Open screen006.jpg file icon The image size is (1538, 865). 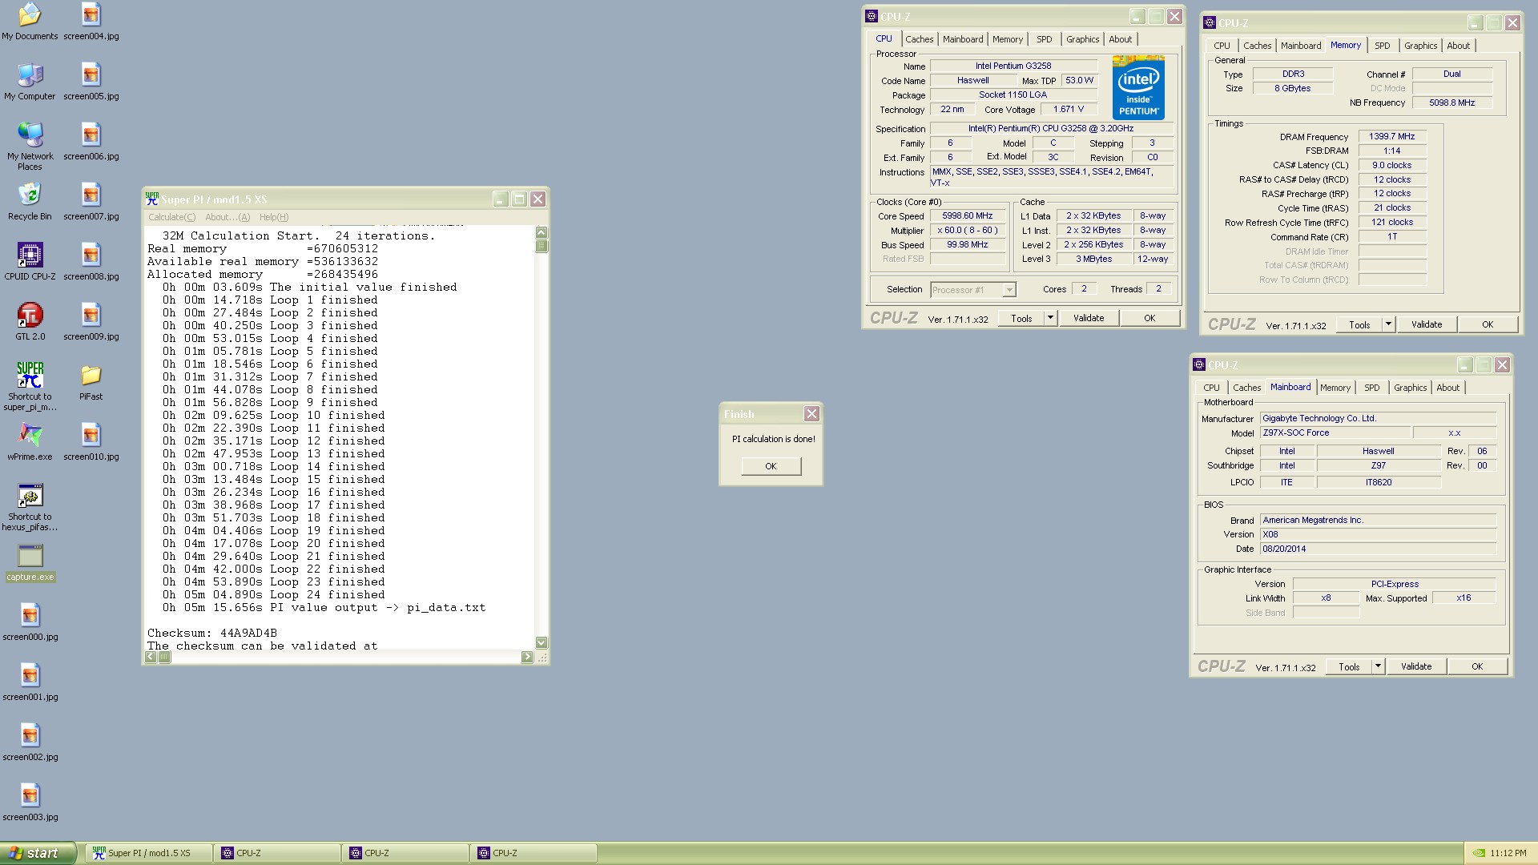coord(91,142)
